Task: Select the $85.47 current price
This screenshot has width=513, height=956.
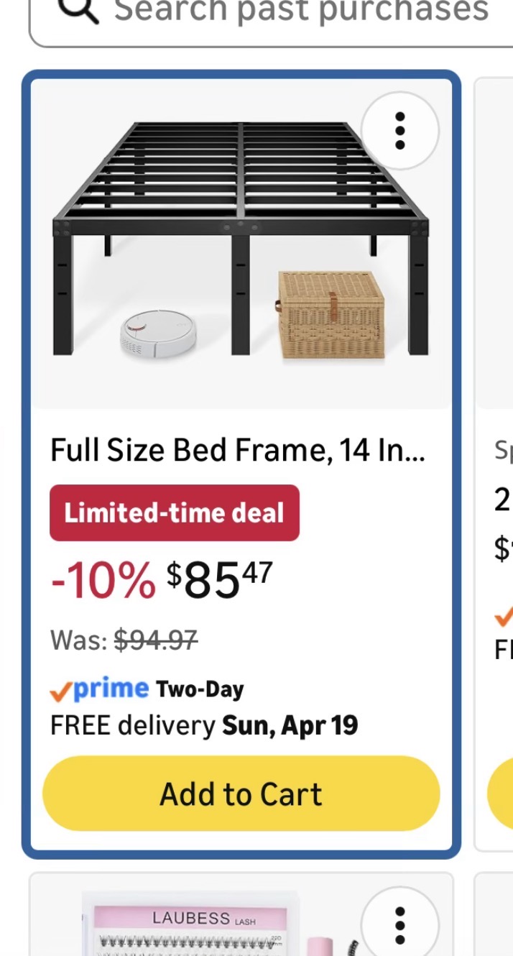Action: [x=220, y=579]
